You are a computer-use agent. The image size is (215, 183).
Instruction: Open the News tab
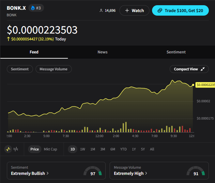102,52
